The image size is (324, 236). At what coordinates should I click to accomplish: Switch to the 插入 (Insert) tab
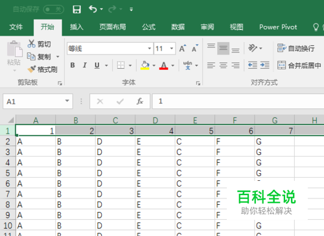(x=76, y=27)
